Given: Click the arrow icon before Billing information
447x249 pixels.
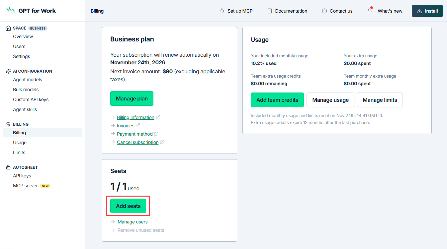Looking at the screenshot, I should (x=113, y=117).
